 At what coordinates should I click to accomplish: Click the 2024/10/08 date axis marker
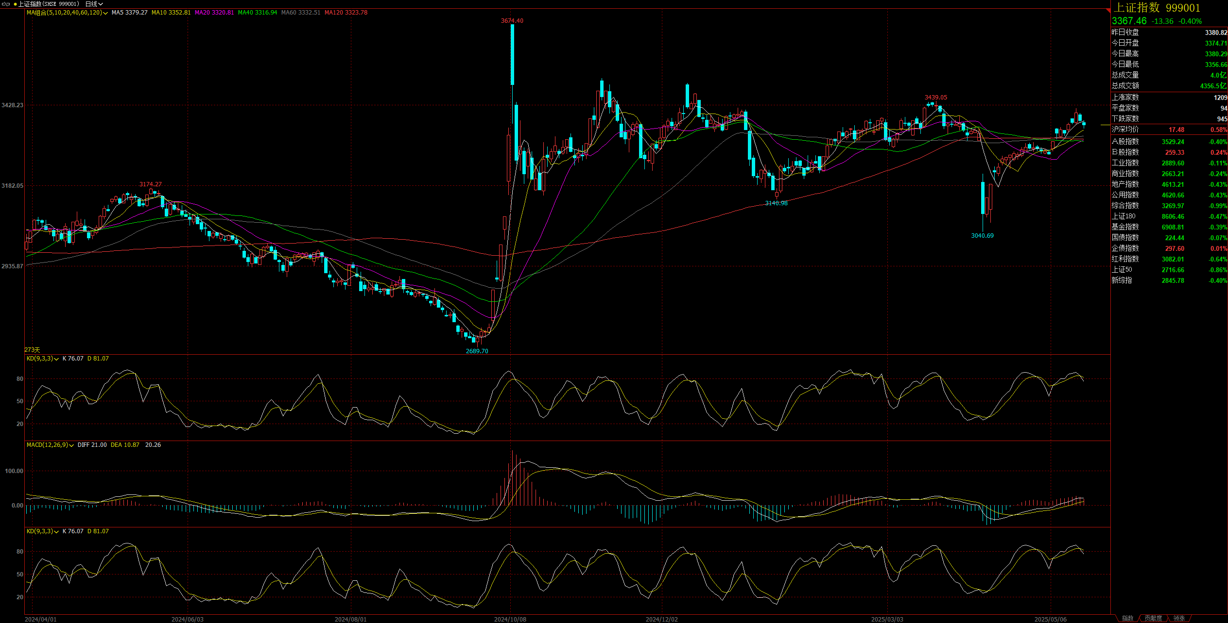click(510, 619)
